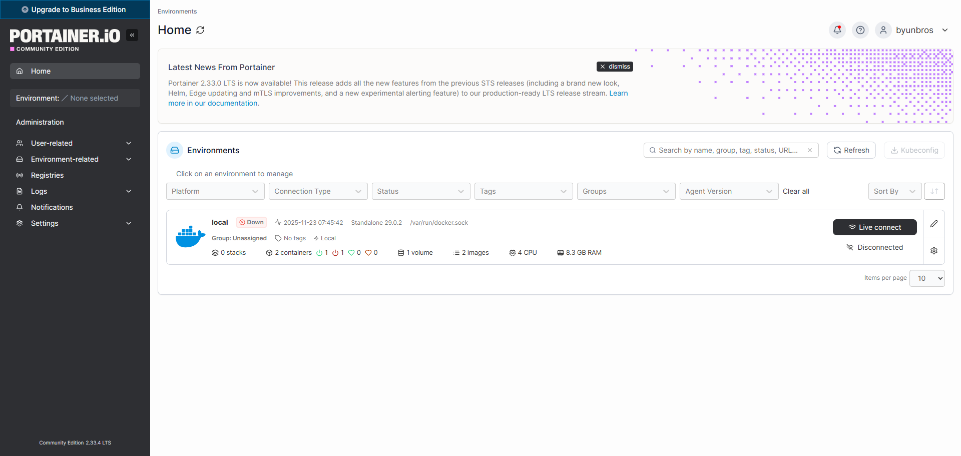This screenshot has width=961, height=456.
Task: Open the Sort By dropdown
Action: click(895, 191)
